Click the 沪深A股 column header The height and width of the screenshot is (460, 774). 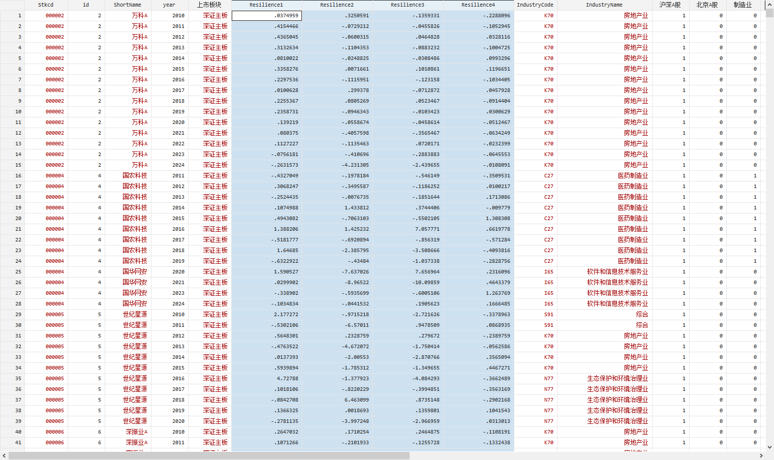(x=670, y=5)
